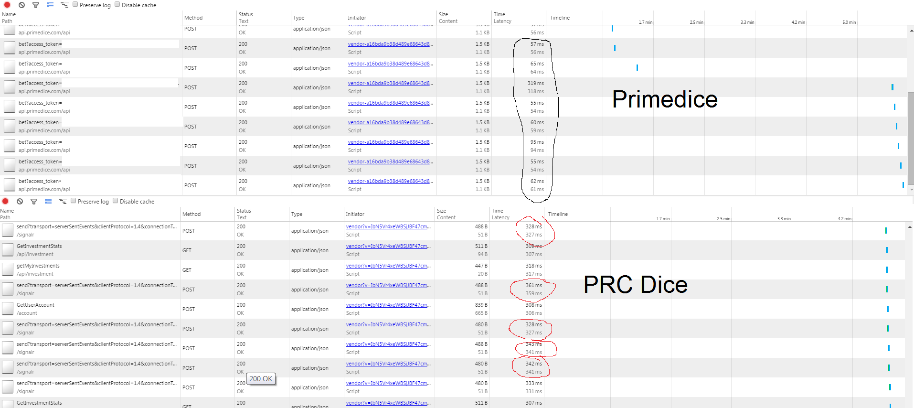Click timeline bar of the 57 ms bet request
Screen dimensions: 914x408
[x=615, y=48]
